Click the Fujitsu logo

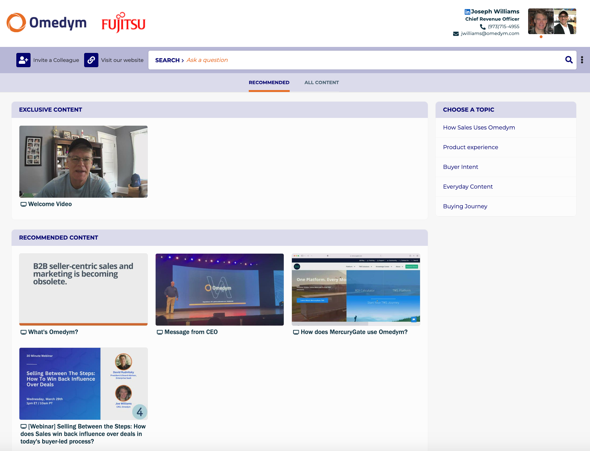click(123, 23)
